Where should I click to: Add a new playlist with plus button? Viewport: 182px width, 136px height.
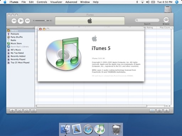(12, 110)
